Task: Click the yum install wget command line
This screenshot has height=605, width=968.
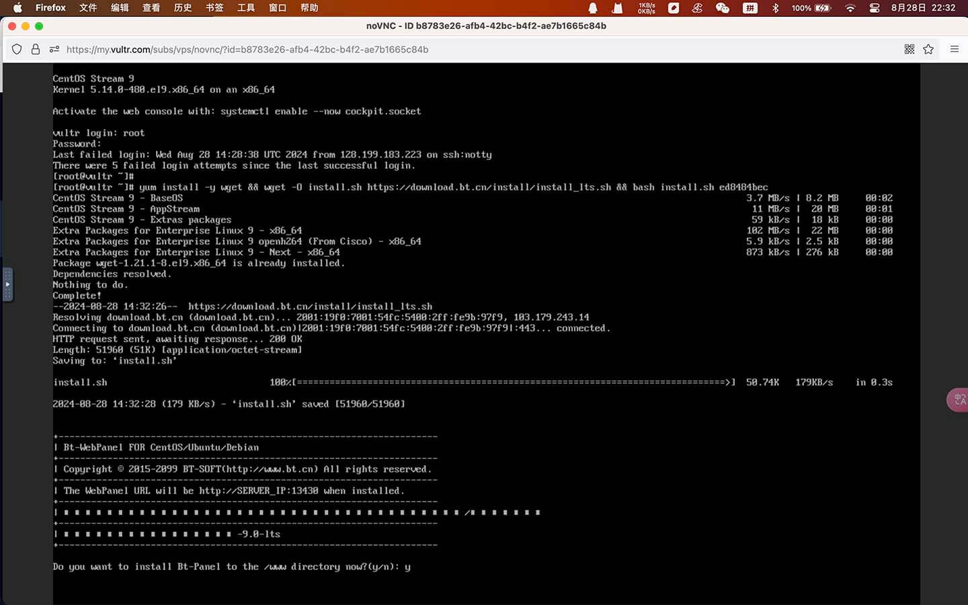Action: (410, 188)
